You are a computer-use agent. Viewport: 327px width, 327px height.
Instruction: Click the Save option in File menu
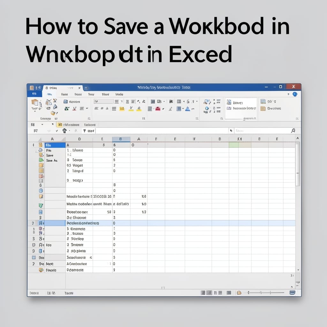pyautogui.click(x=49, y=156)
